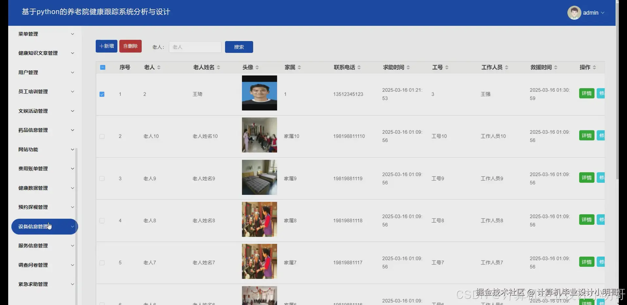Viewport: 627px width, 305px height.
Task: Click the header title 基于python的养老院健康跟踪系统分析与设计
Action: tap(96, 12)
